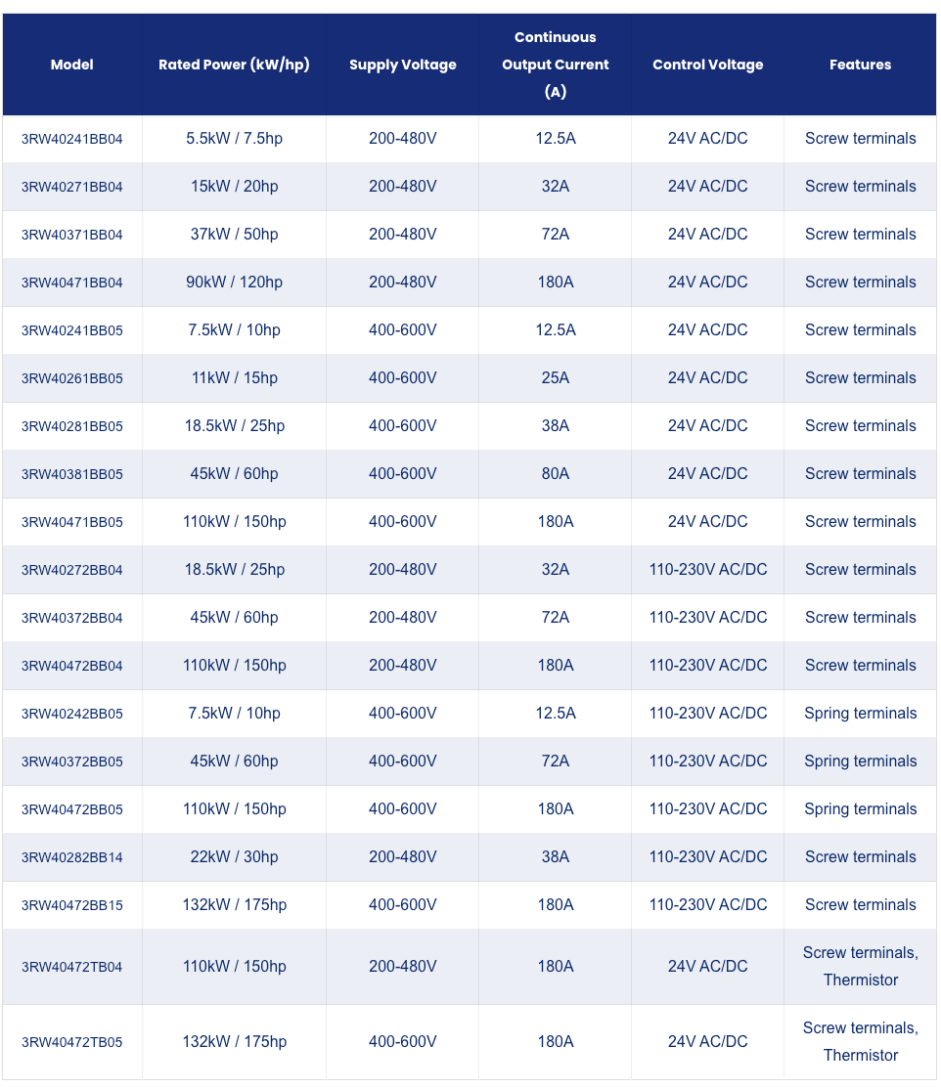
Task: Click the Features column header
Action: tap(860, 65)
